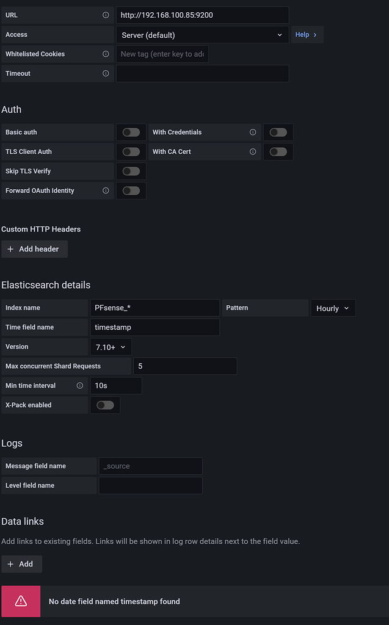Open the Whitelisted Cookies info icon

point(105,54)
